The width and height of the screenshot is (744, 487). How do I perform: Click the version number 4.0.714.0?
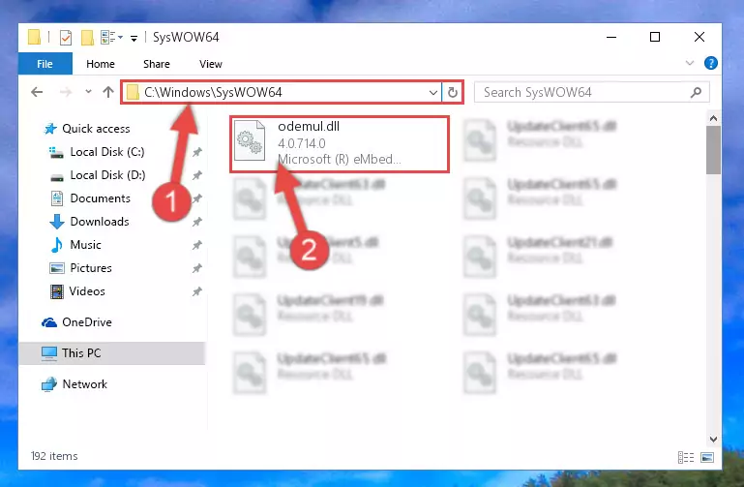click(x=302, y=143)
